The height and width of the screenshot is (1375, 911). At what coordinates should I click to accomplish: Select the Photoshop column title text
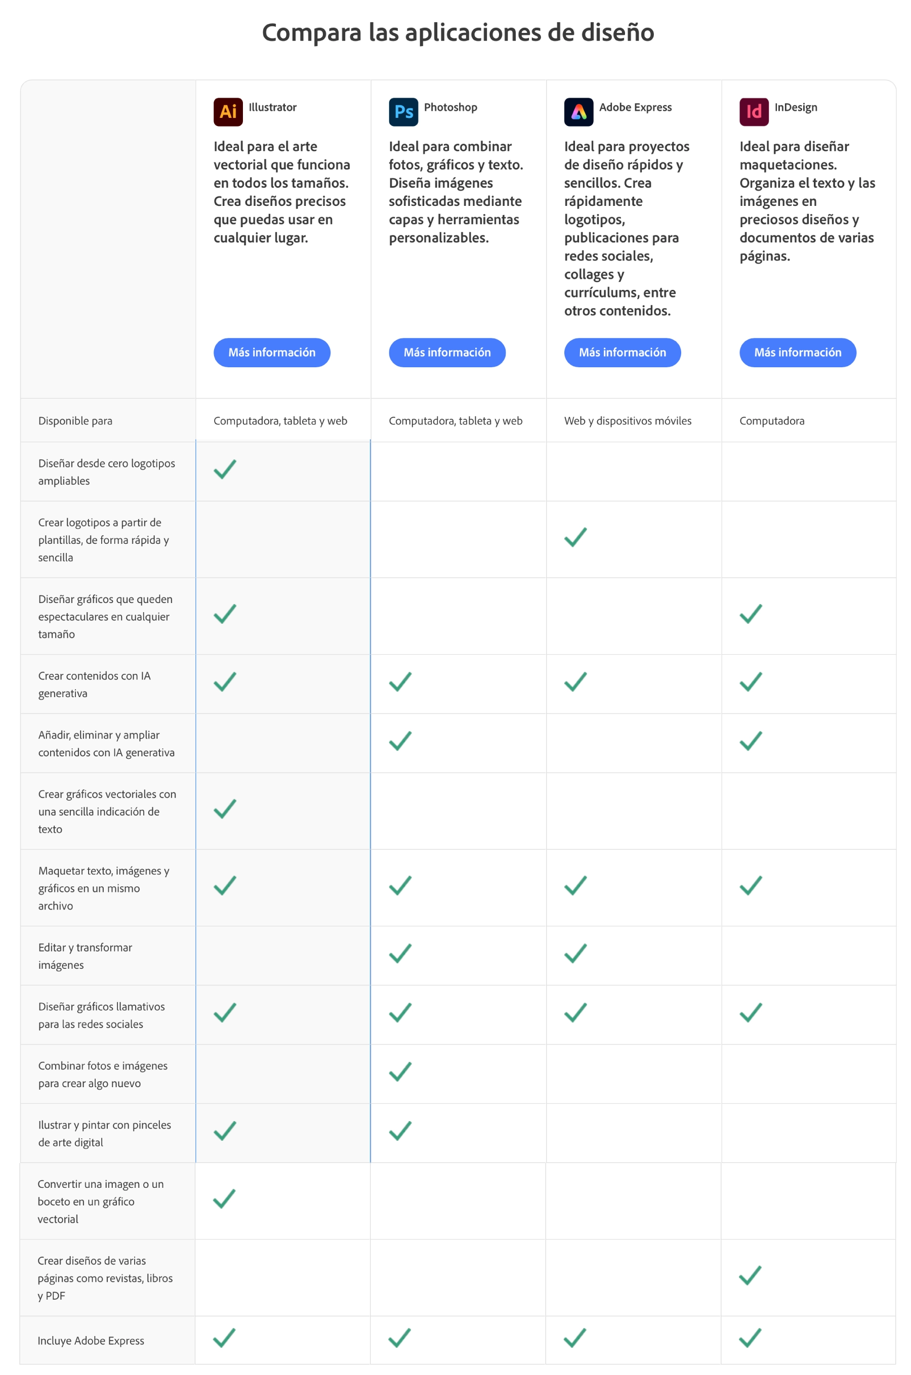point(450,107)
